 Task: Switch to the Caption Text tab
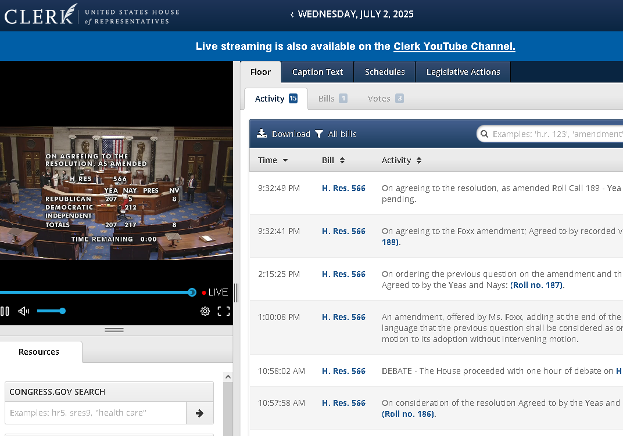(x=317, y=72)
